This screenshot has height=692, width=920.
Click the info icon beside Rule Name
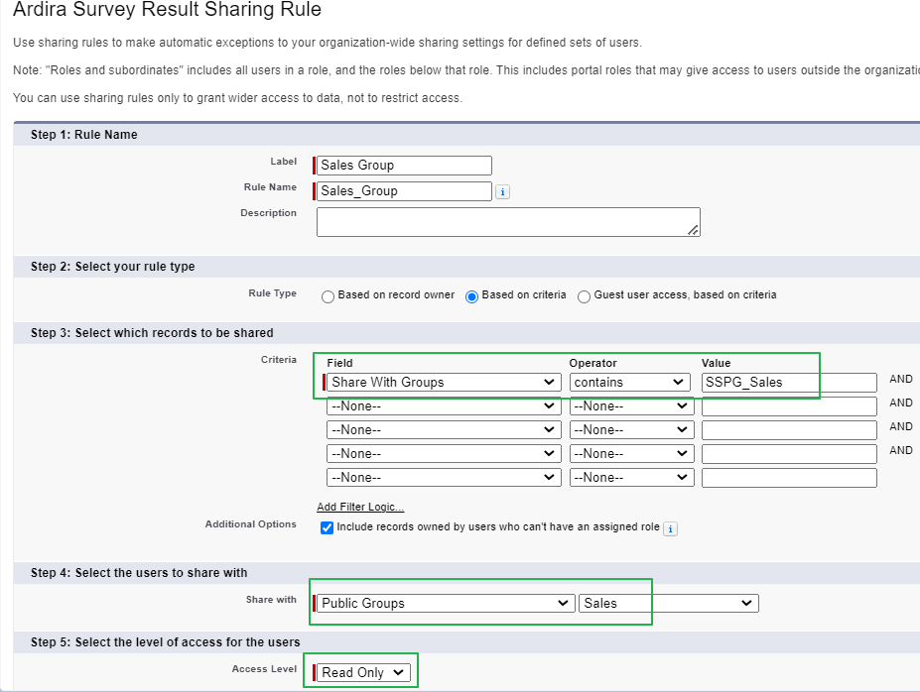pos(502,190)
